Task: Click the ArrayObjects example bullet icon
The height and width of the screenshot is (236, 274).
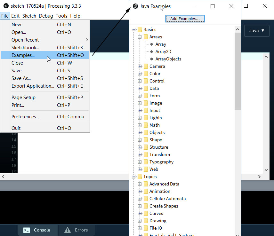Action: [151, 59]
